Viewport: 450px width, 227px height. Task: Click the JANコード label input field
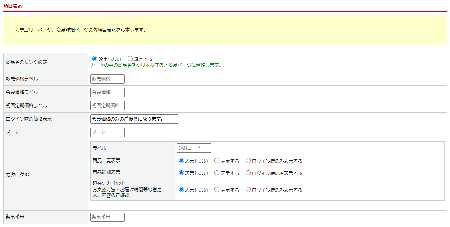coord(194,148)
